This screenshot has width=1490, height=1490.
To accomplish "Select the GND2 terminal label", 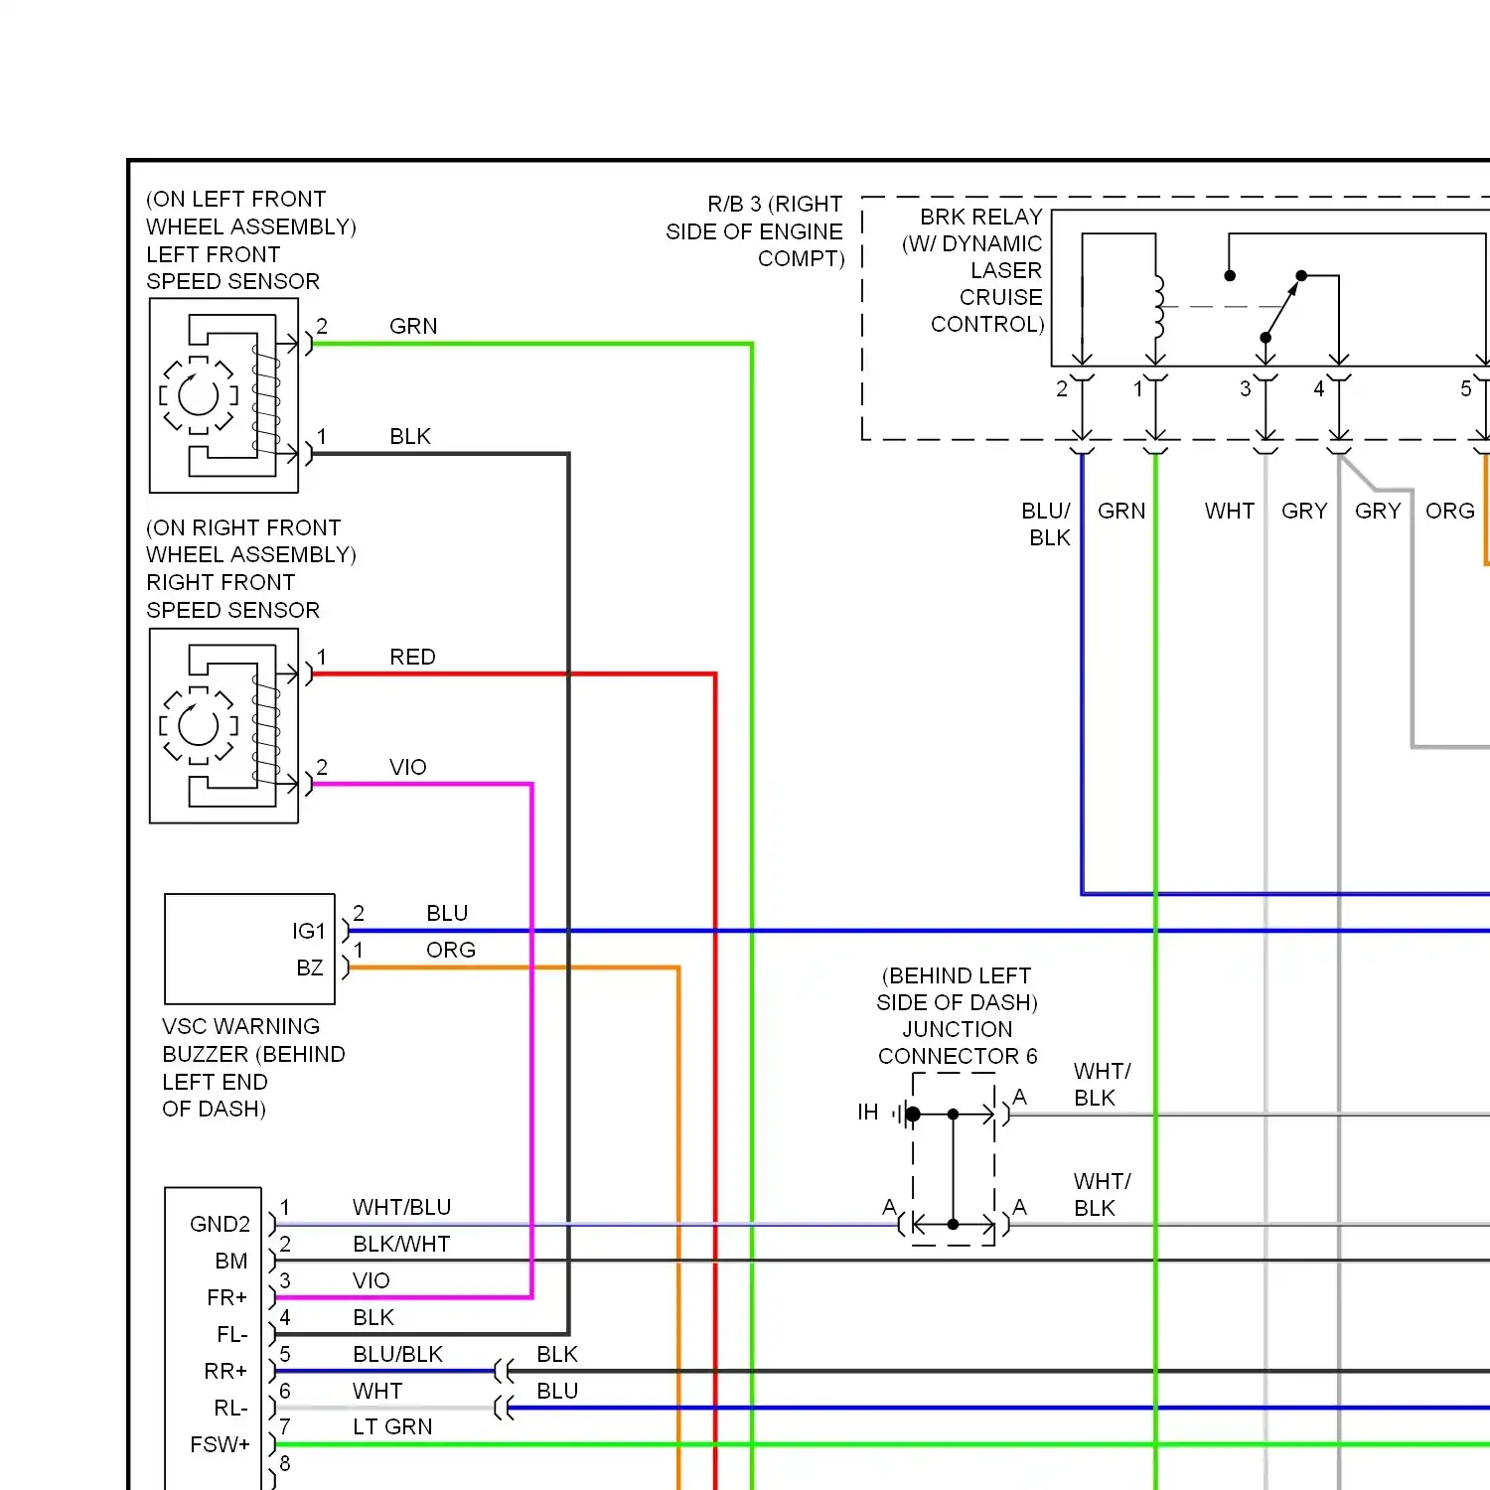I will click(x=220, y=1224).
